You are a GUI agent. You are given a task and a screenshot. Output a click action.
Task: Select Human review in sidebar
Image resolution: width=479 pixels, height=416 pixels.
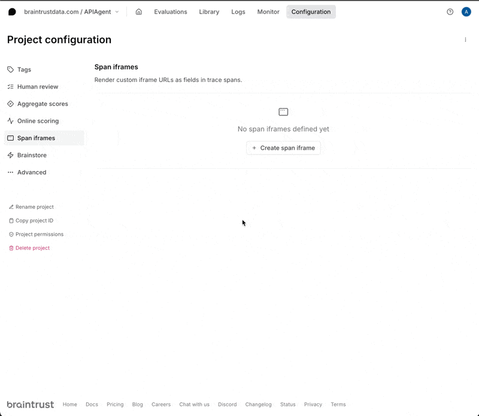pyautogui.click(x=37, y=87)
